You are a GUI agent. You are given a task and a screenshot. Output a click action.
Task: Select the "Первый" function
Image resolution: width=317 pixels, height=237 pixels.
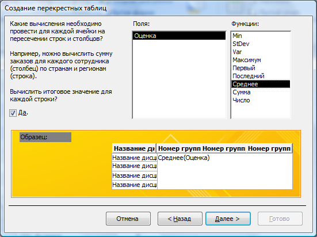click(261, 68)
